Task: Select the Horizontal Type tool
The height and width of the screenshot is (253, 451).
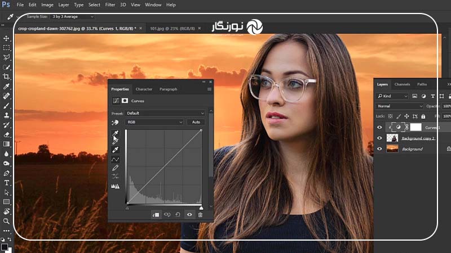Action: pyautogui.click(x=6, y=183)
